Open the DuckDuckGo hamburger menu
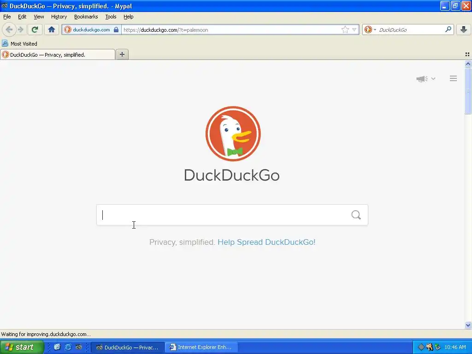The width and height of the screenshot is (472, 354). point(454,78)
